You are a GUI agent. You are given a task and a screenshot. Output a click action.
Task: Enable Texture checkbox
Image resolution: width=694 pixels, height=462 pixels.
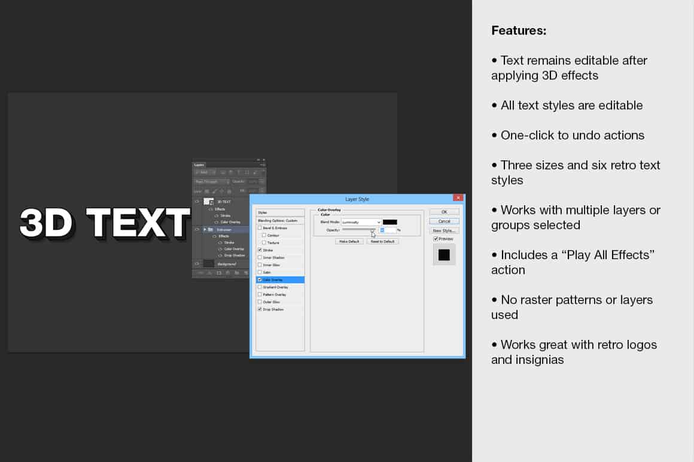pos(264,242)
